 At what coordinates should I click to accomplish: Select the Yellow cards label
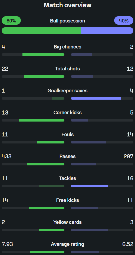[67, 222]
